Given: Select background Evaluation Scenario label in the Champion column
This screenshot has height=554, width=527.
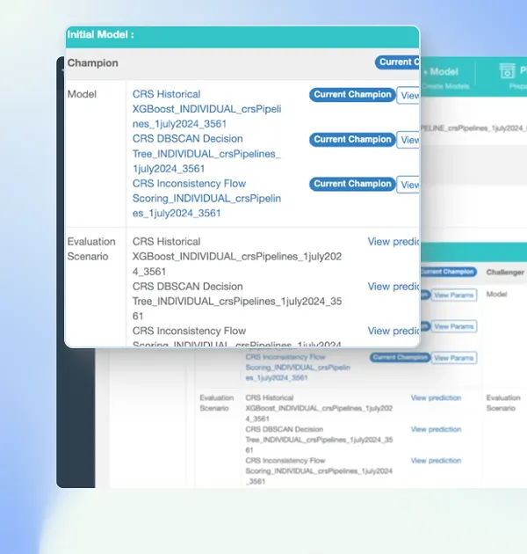Looking at the screenshot, I should coord(217,403).
